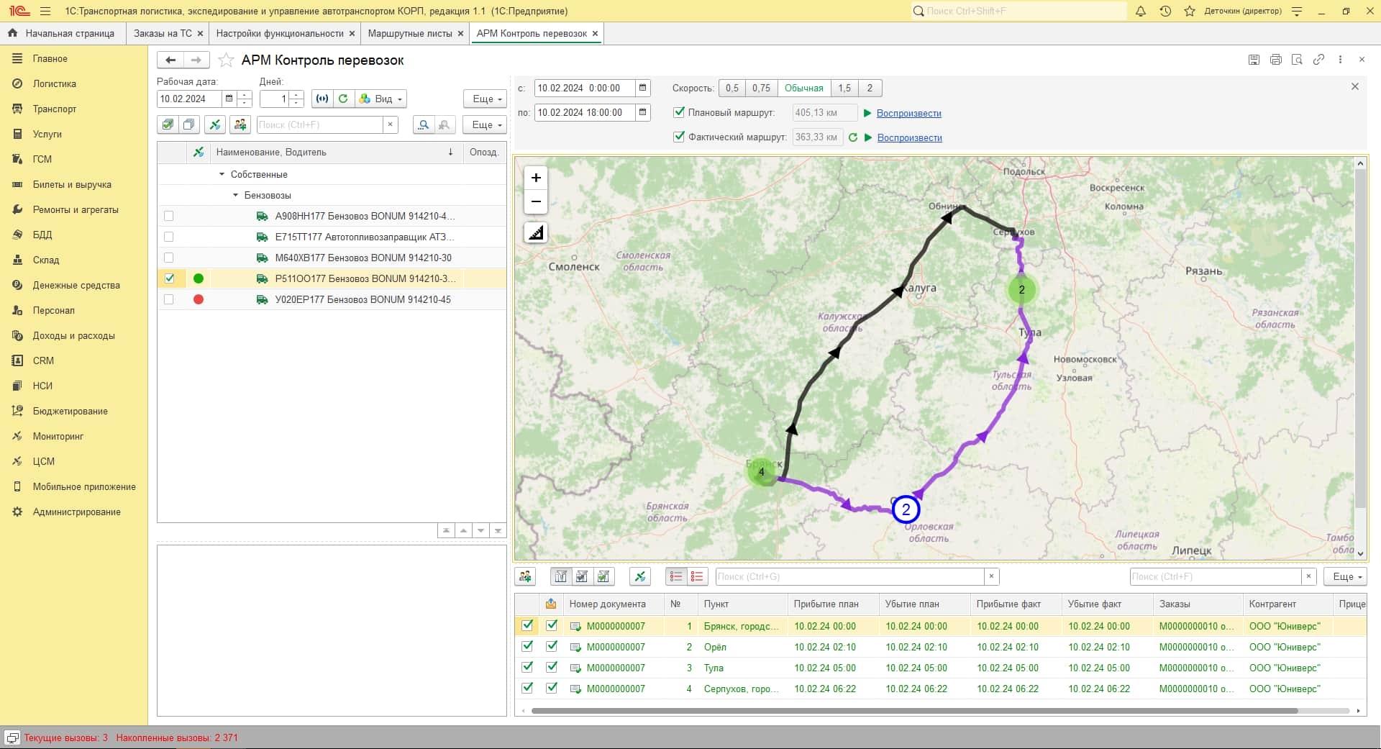The height and width of the screenshot is (749, 1381).
Task: Collapse the Собственные tree group
Action: coord(222,174)
